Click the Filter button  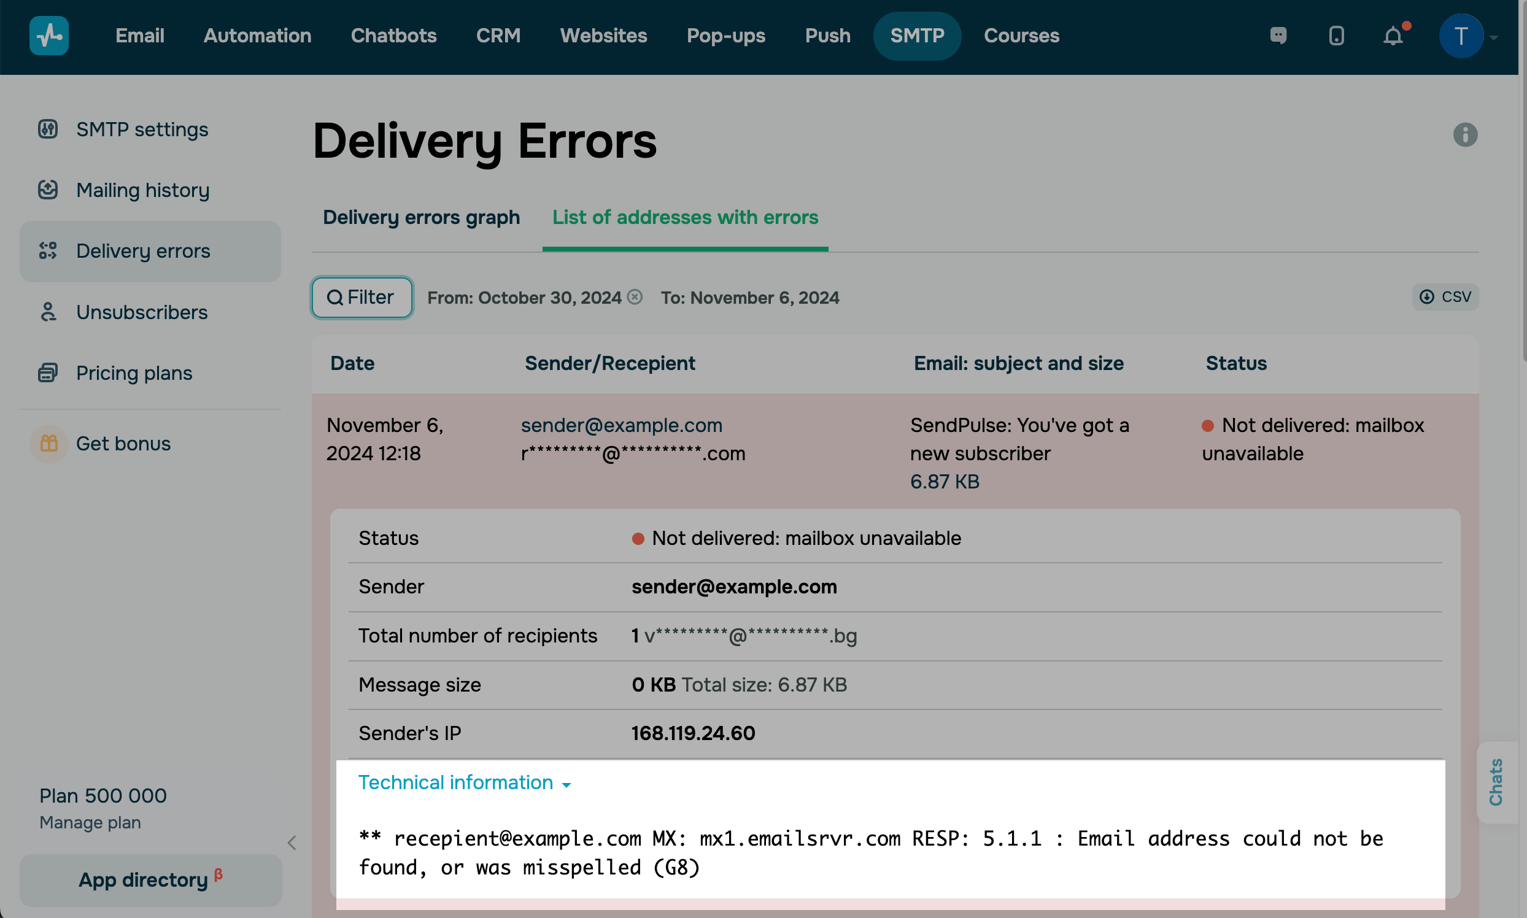[x=361, y=298]
